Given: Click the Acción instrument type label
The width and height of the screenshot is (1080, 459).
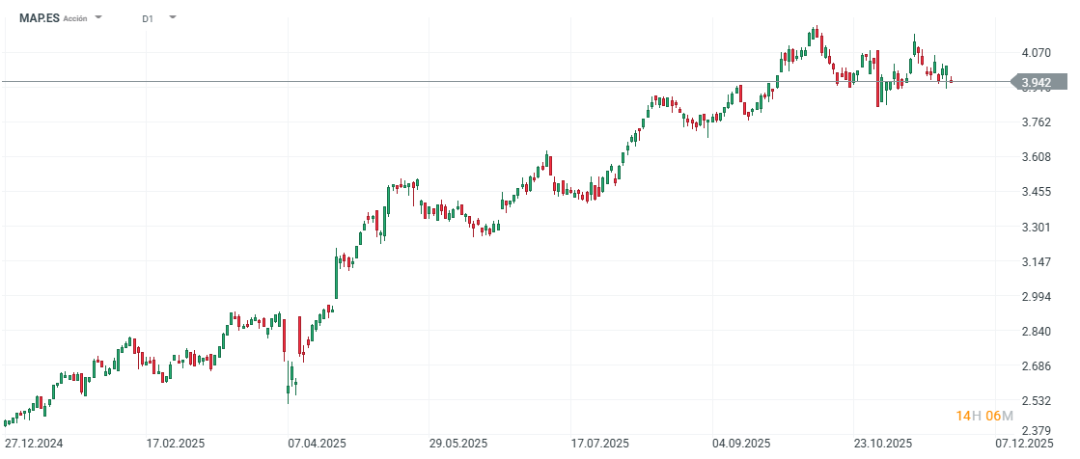Looking at the screenshot, I should pyautogui.click(x=75, y=18).
